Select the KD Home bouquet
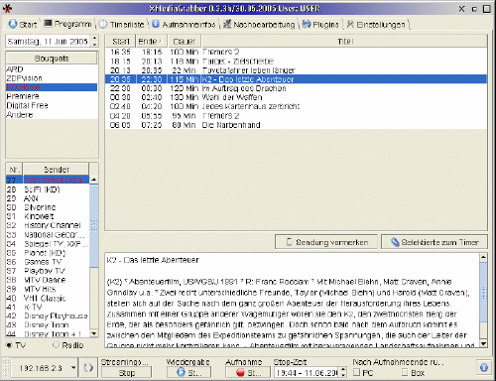 point(52,87)
